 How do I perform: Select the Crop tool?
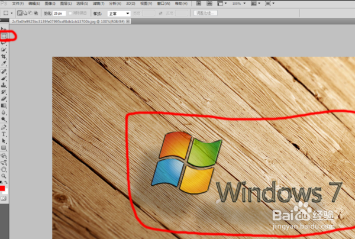tap(4, 56)
